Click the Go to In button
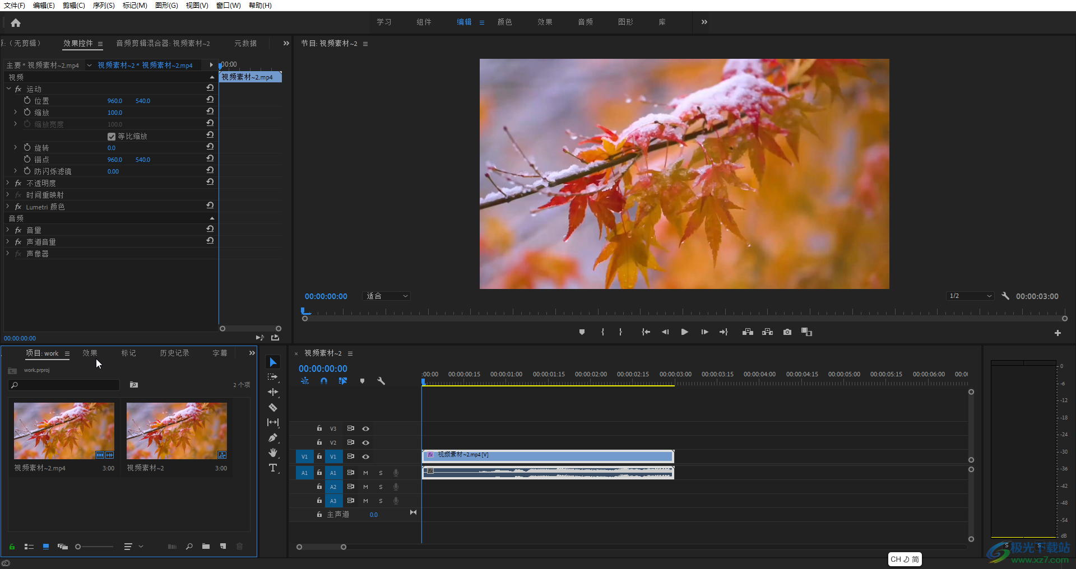This screenshot has height=569, width=1076. (x=646, y=332)
